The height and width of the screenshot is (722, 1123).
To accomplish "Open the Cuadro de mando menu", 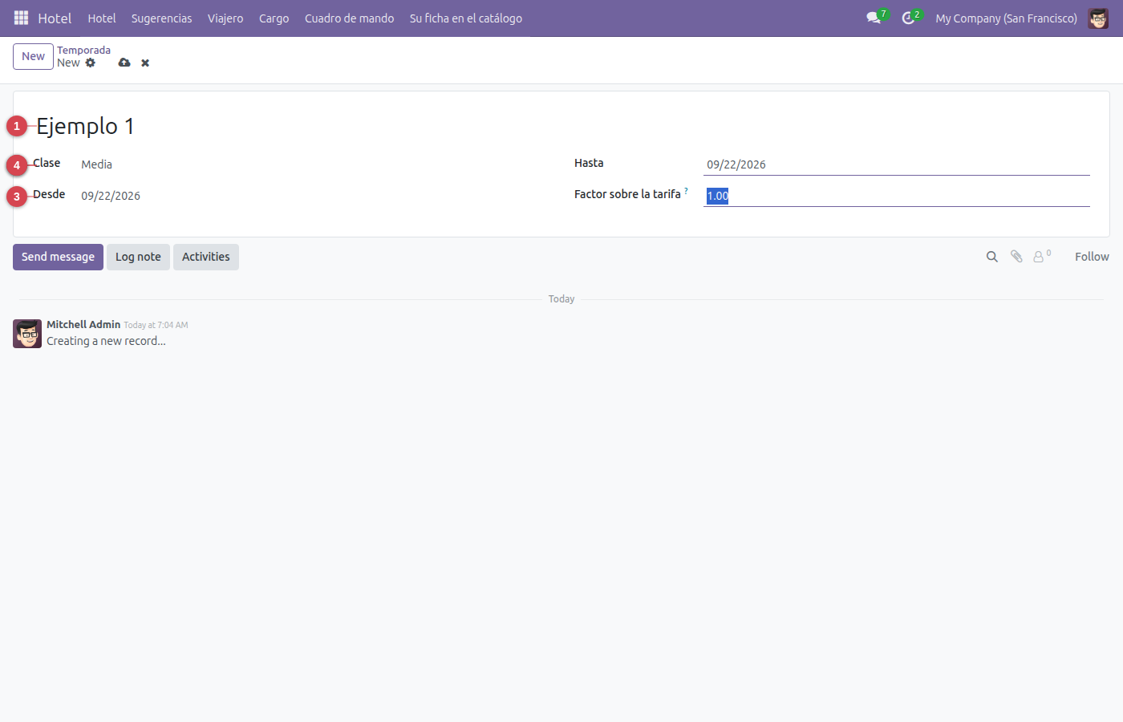I will [x=349, y=18].
